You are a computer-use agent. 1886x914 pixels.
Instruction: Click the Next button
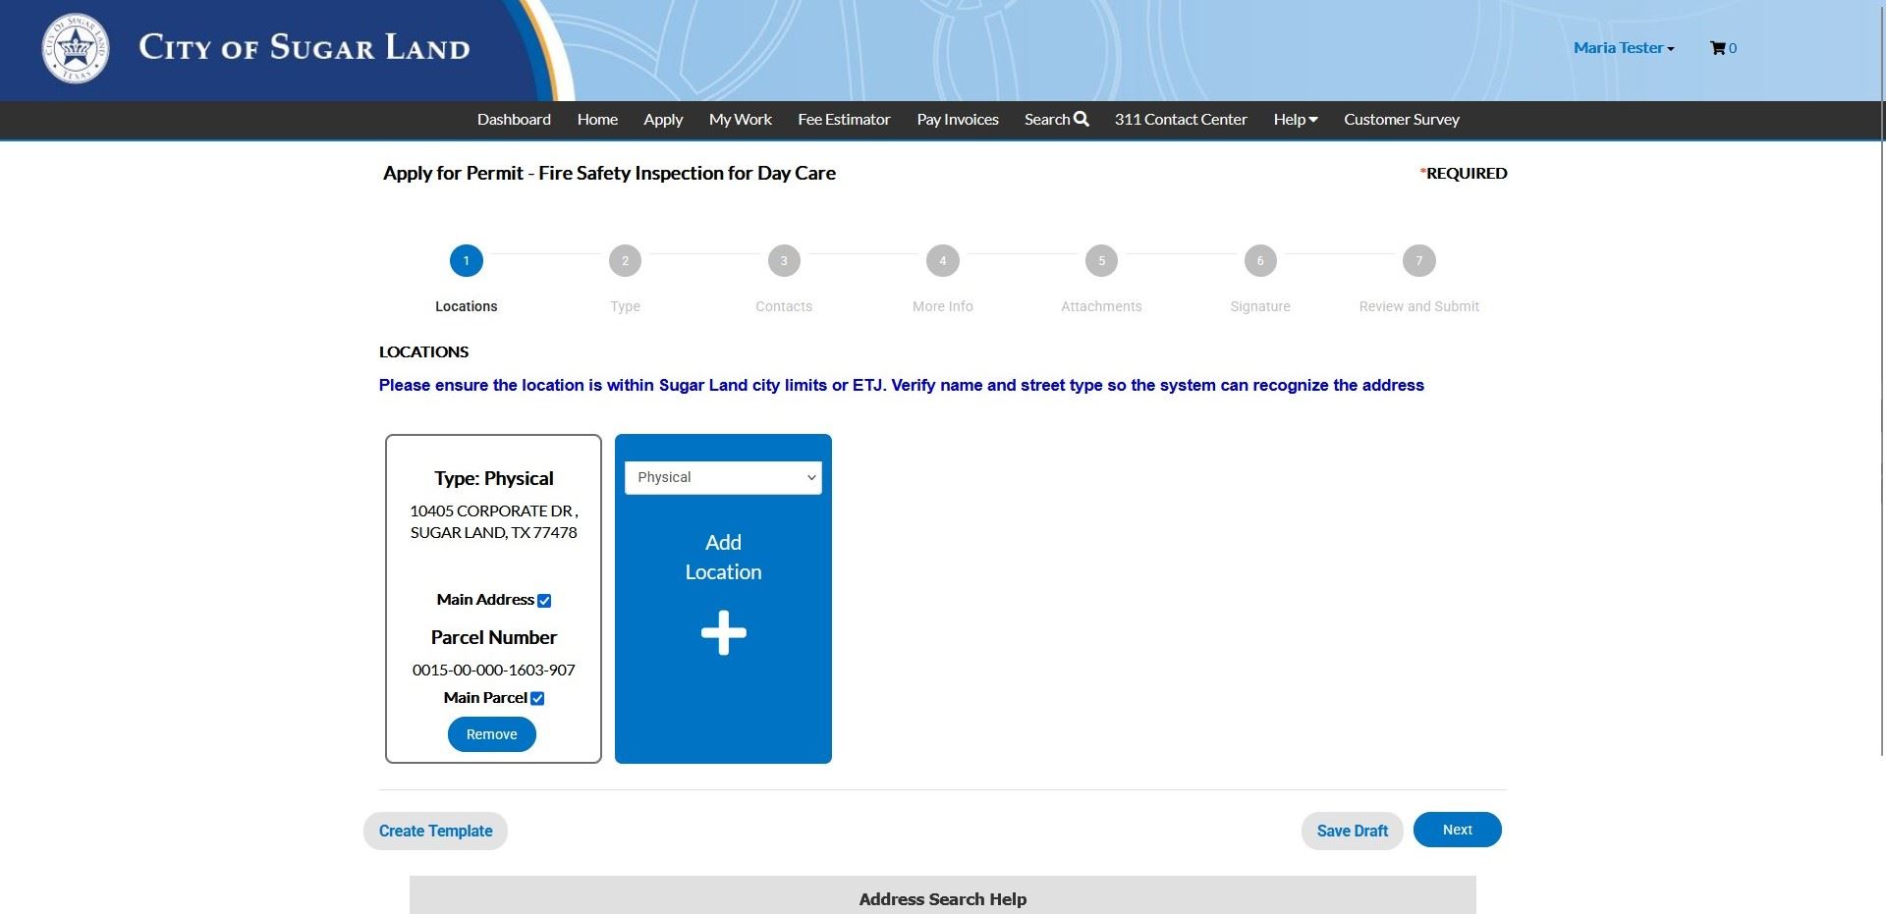pos(1457,830)
